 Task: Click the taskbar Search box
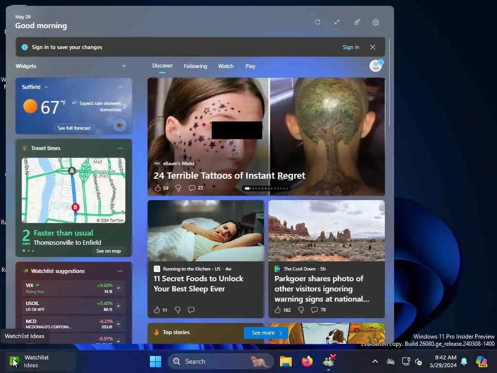pos(221,361)
